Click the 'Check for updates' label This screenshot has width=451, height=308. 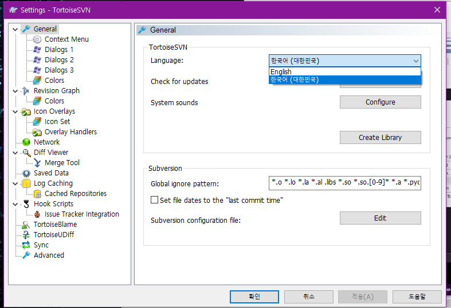[x=179, y=82]
